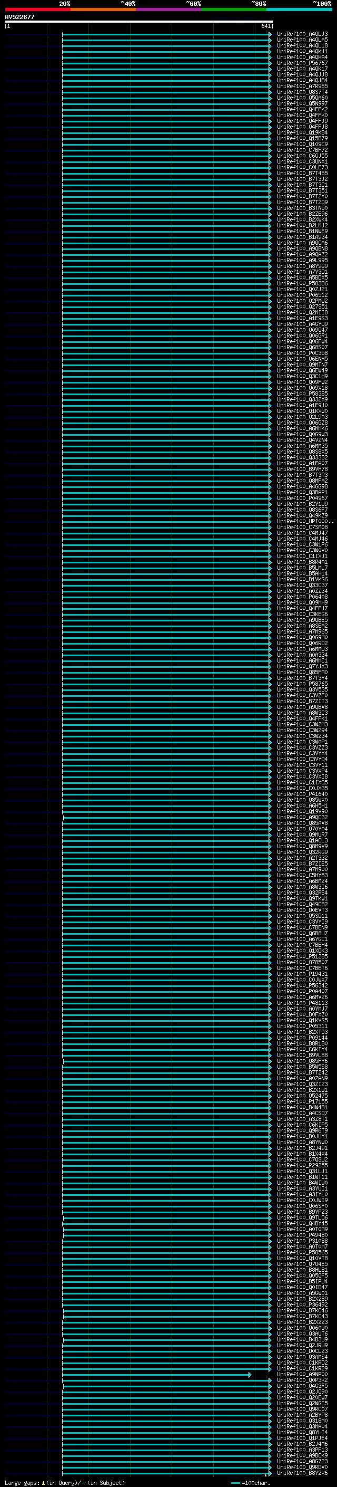This screenshot has height=1487, width=337.
Task: Select the UniRef100_A8SEA2 label
Action: [302, 626]
